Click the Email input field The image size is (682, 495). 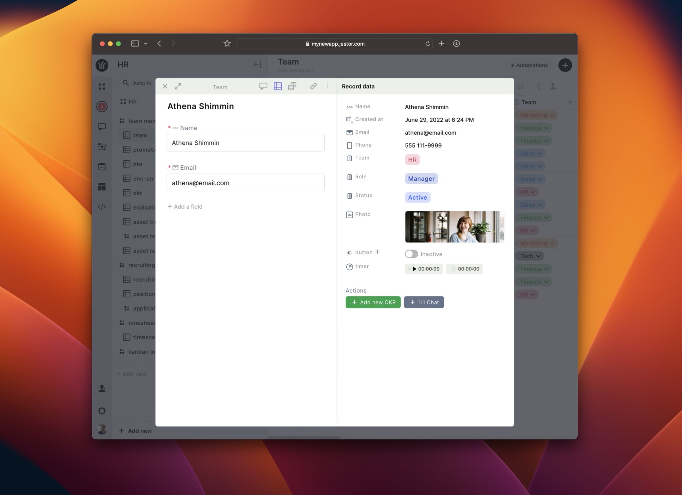245,183
